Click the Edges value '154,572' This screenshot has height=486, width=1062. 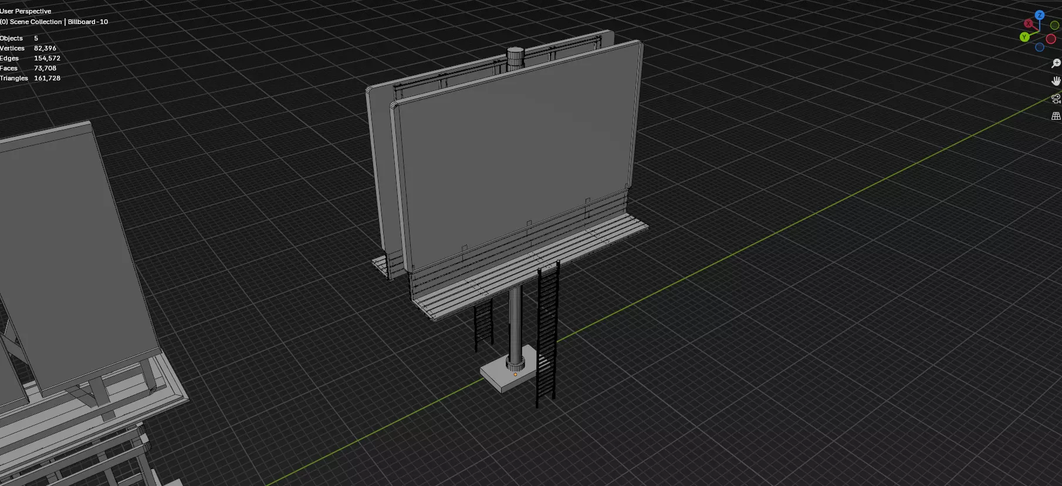point(47,58)
